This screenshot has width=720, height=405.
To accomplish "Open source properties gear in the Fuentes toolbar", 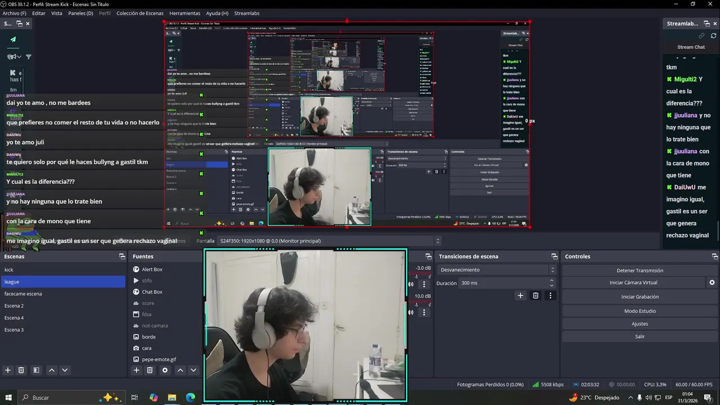I will [165, 370].
